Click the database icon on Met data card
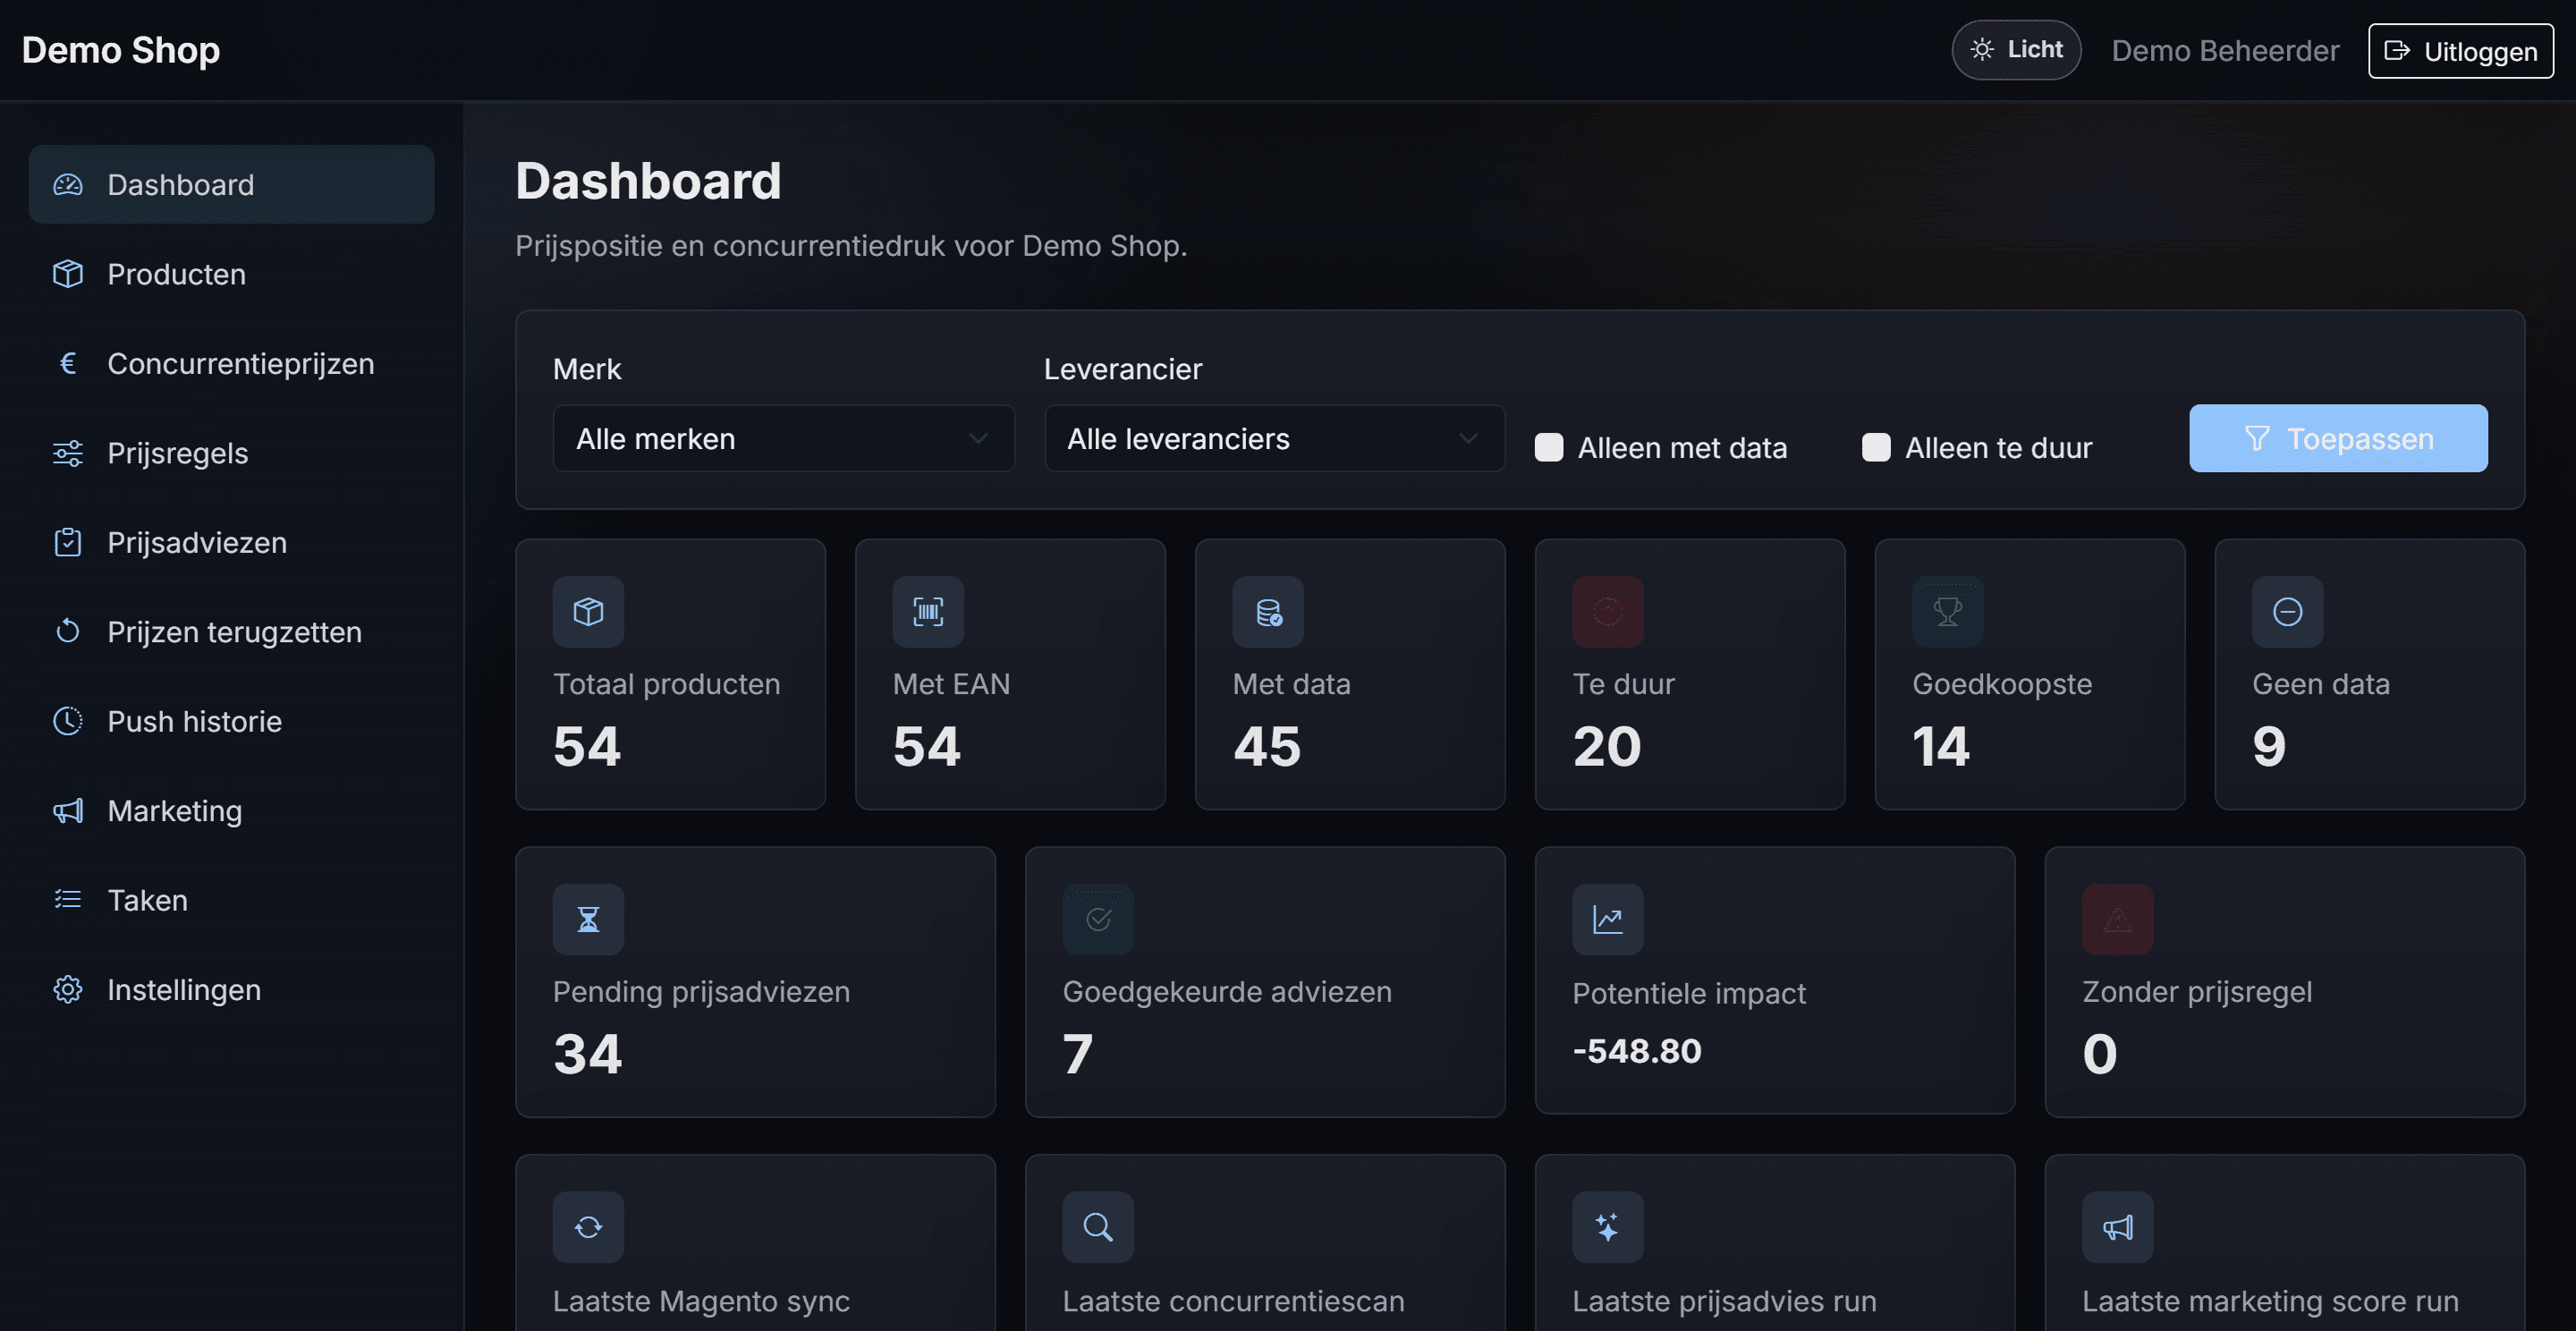The height and width of the screenshot is (1331, 2576). (x=1268, y=611)
